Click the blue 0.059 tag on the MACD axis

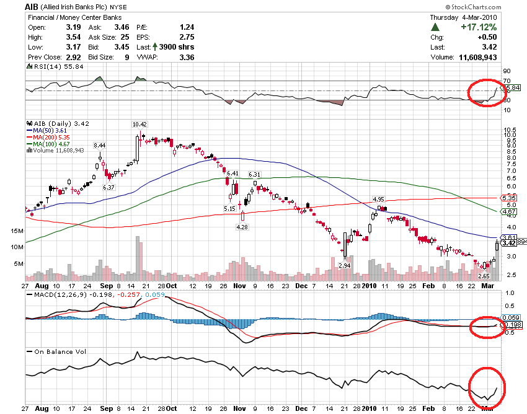[510, 317]
